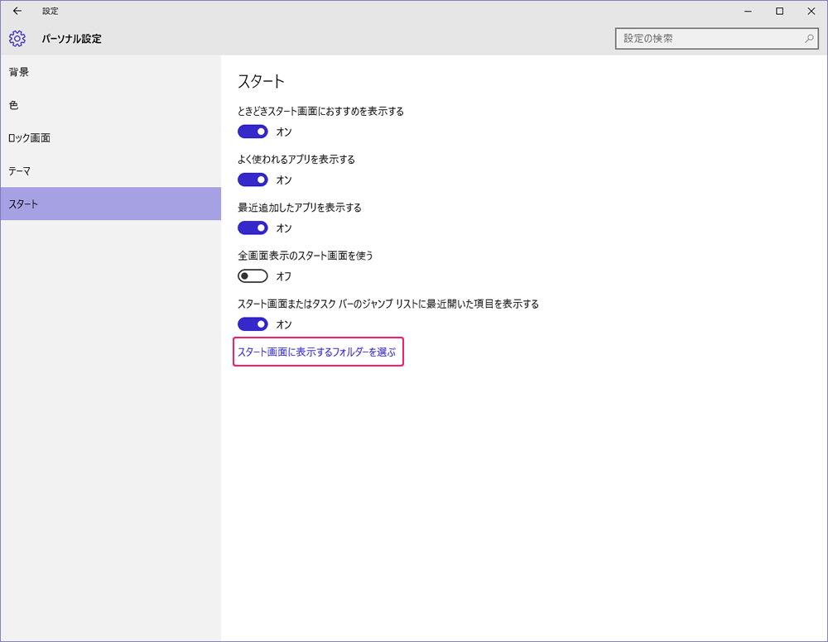Maximize the 設定 window
This screenshot has width=828, height=642.
(779, 11)
